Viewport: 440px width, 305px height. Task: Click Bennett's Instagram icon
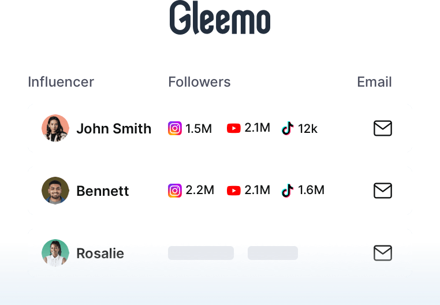[x=175, y=191]
